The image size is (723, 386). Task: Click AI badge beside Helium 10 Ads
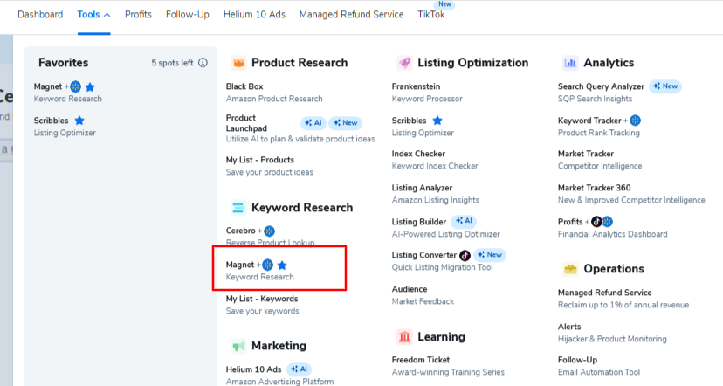[300, 369]
